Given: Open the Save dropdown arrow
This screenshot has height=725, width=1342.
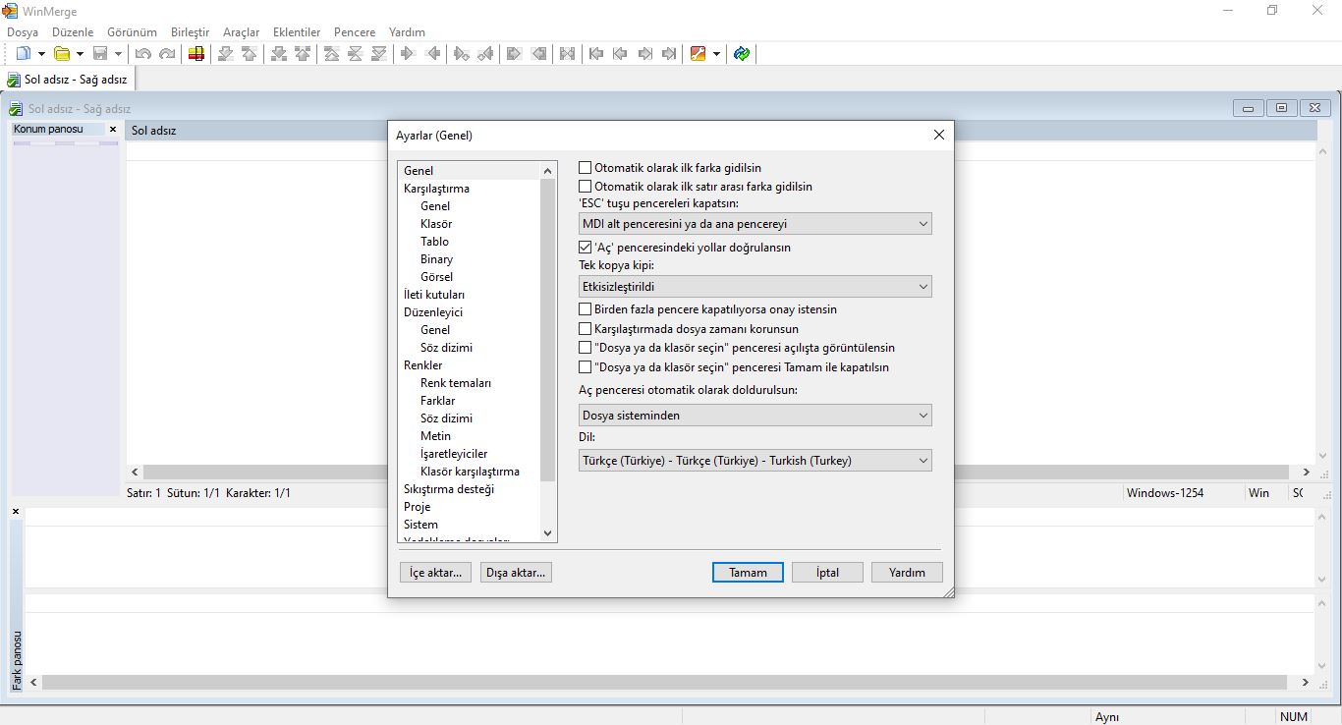Looking at the screenshot, I should 118,54.
